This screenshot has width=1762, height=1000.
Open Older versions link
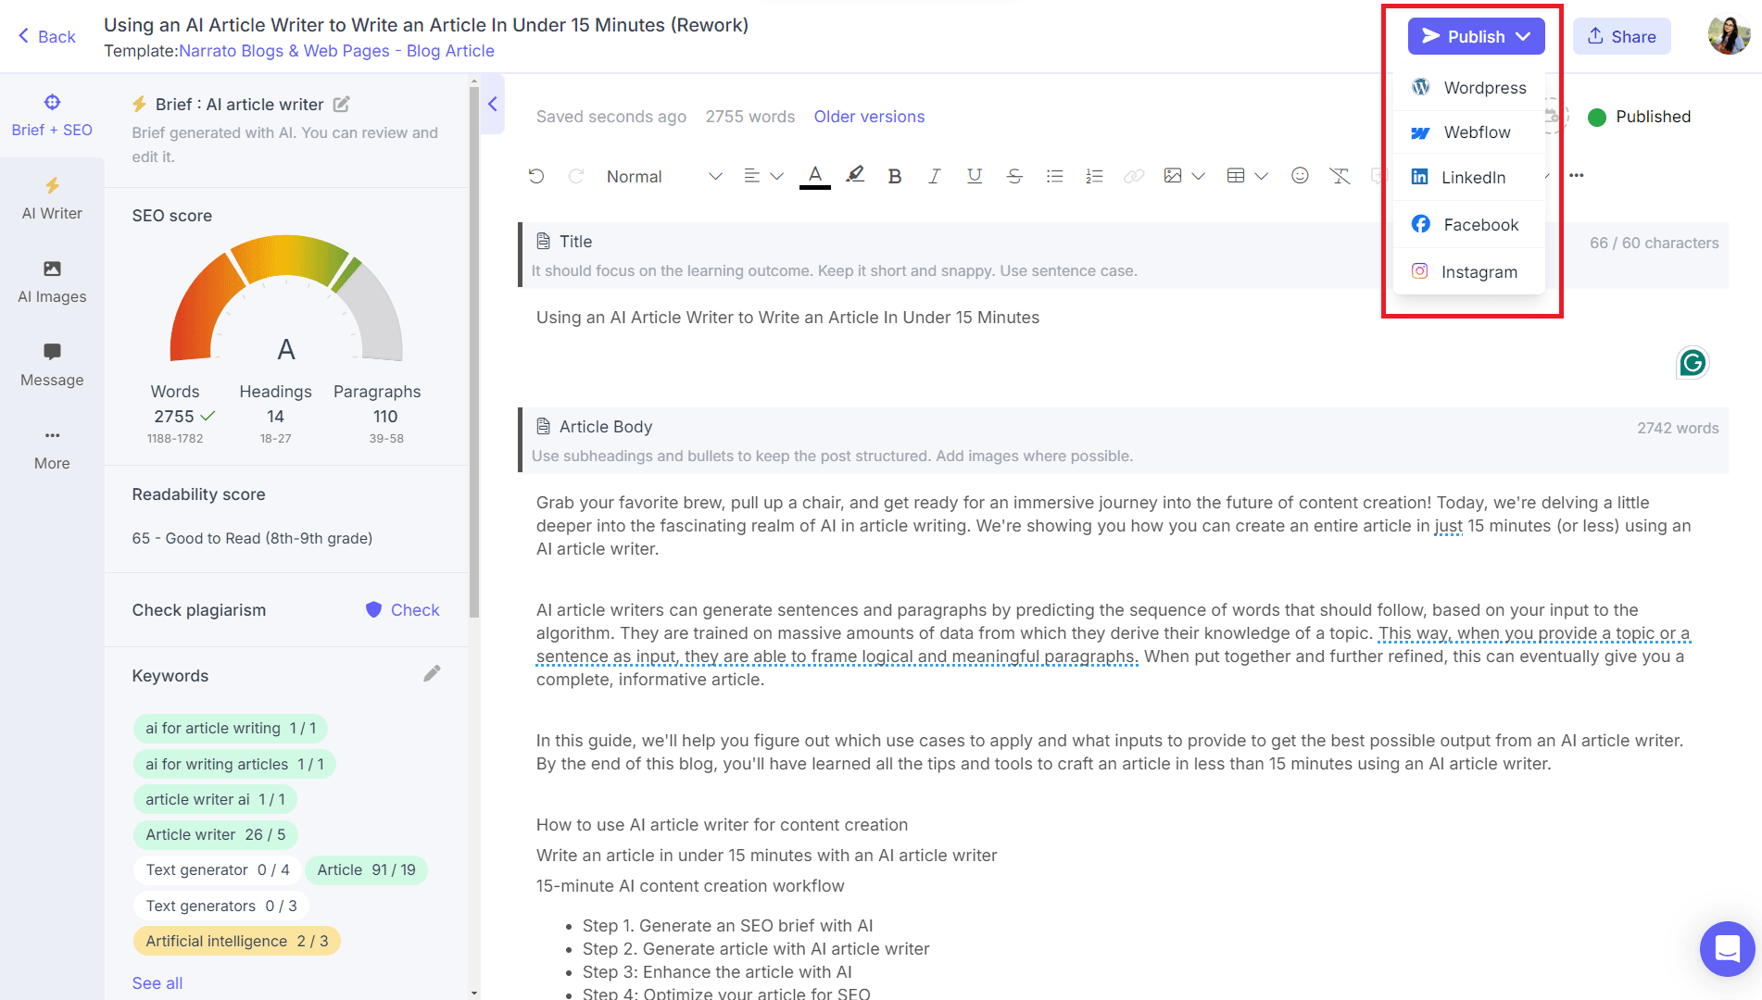869,117
